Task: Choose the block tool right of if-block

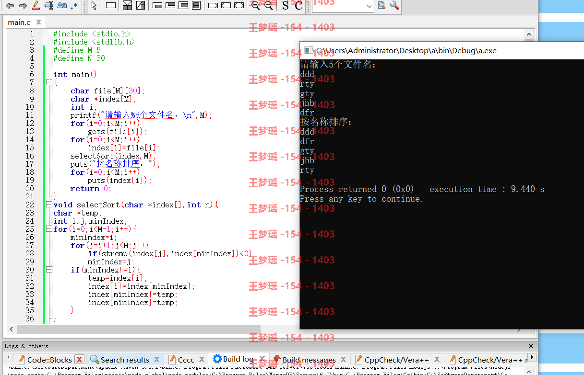Action: point(140,6)
